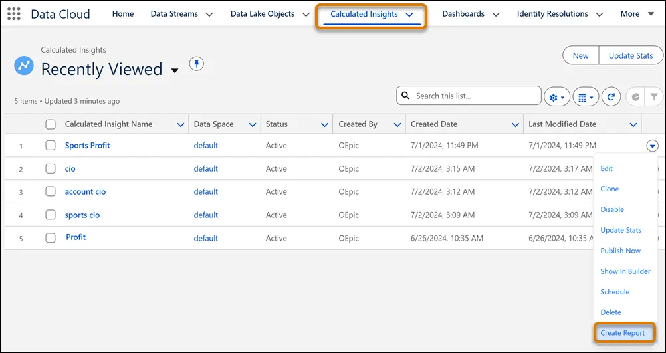Go to the Home tab
This screenshot has width=666, height=353.
pos(123,13)
